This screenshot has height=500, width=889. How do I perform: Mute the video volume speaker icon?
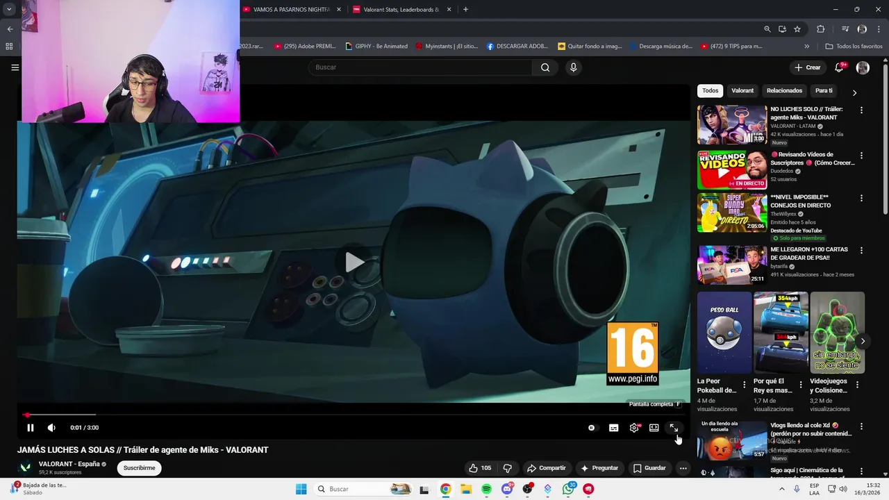[51, 428]
